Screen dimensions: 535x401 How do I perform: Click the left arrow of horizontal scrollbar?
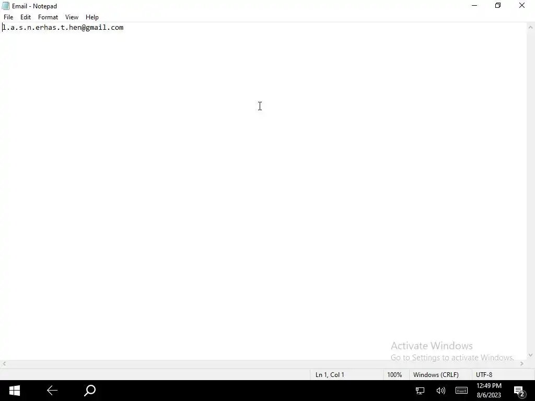[x=4, y=364]
